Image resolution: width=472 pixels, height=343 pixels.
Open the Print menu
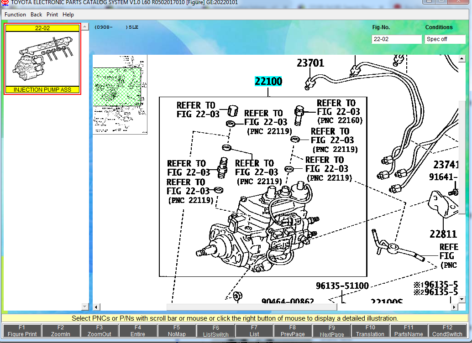pyautogui.click(x=52, y=15)
